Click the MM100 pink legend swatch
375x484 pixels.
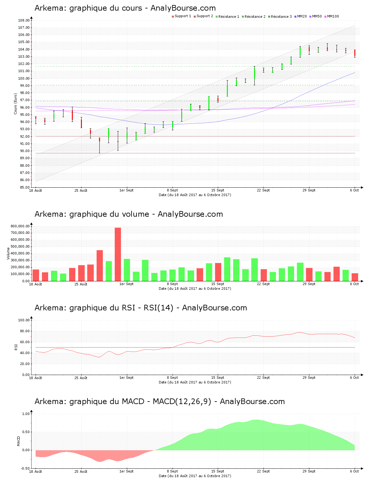pos(325,17)
